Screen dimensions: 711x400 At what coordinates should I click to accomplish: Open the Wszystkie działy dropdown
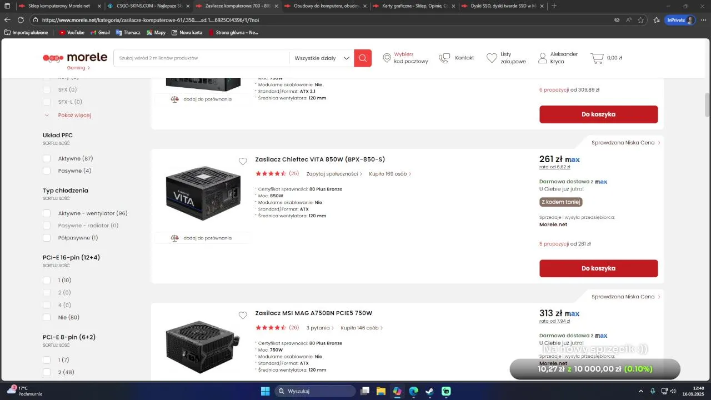(322, 58)
